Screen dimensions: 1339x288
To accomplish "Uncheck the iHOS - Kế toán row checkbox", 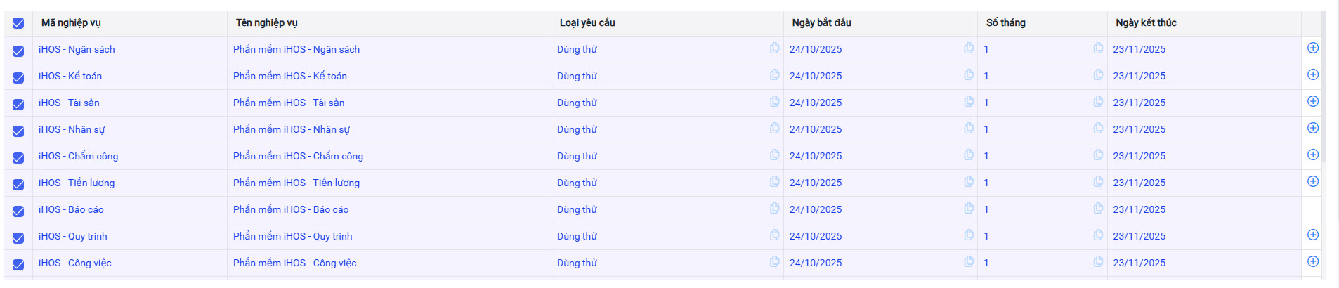I will (18, 77).
